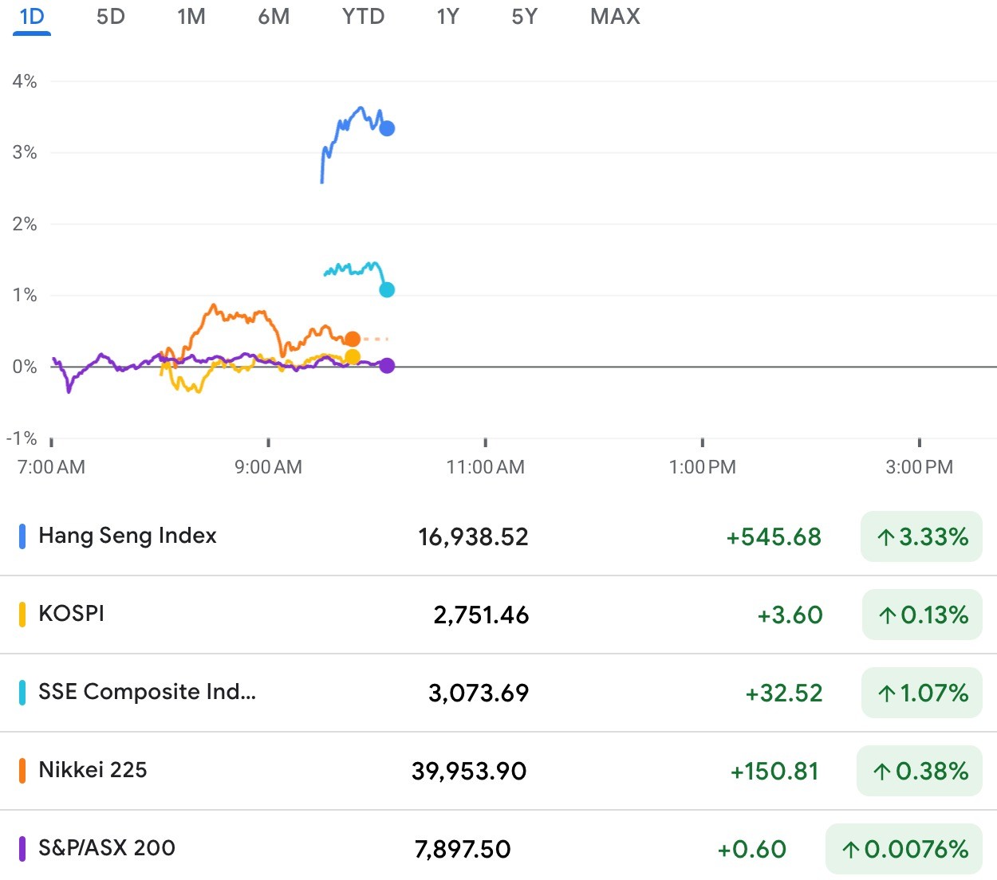This screenshot has width=997, height=880.
Task: Click the yellow KOSPI chart endpoint dot
Action: click(353, 357)
